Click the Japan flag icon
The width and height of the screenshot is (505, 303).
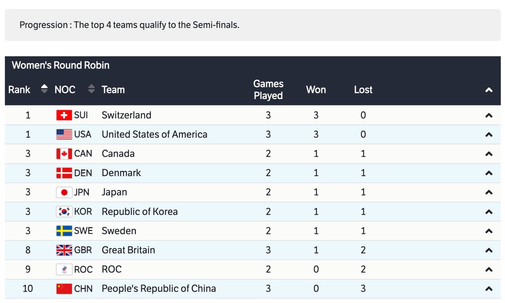tap(64, 192)
